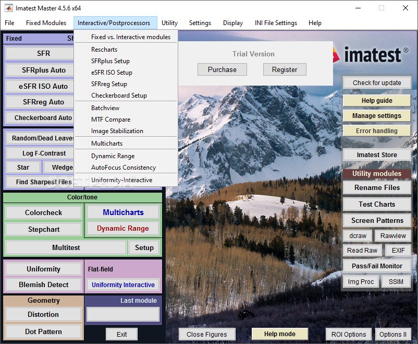The width and height of the screenshot is (418, 344).
Task: Click Check for update
Action: [377, 83]
